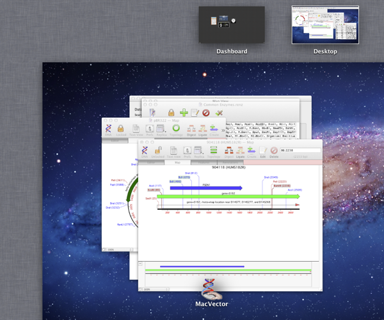Click Prefs icon in HUMS182R window
Viewport: 384px width, 320px height.
click(x=187, y=150)
